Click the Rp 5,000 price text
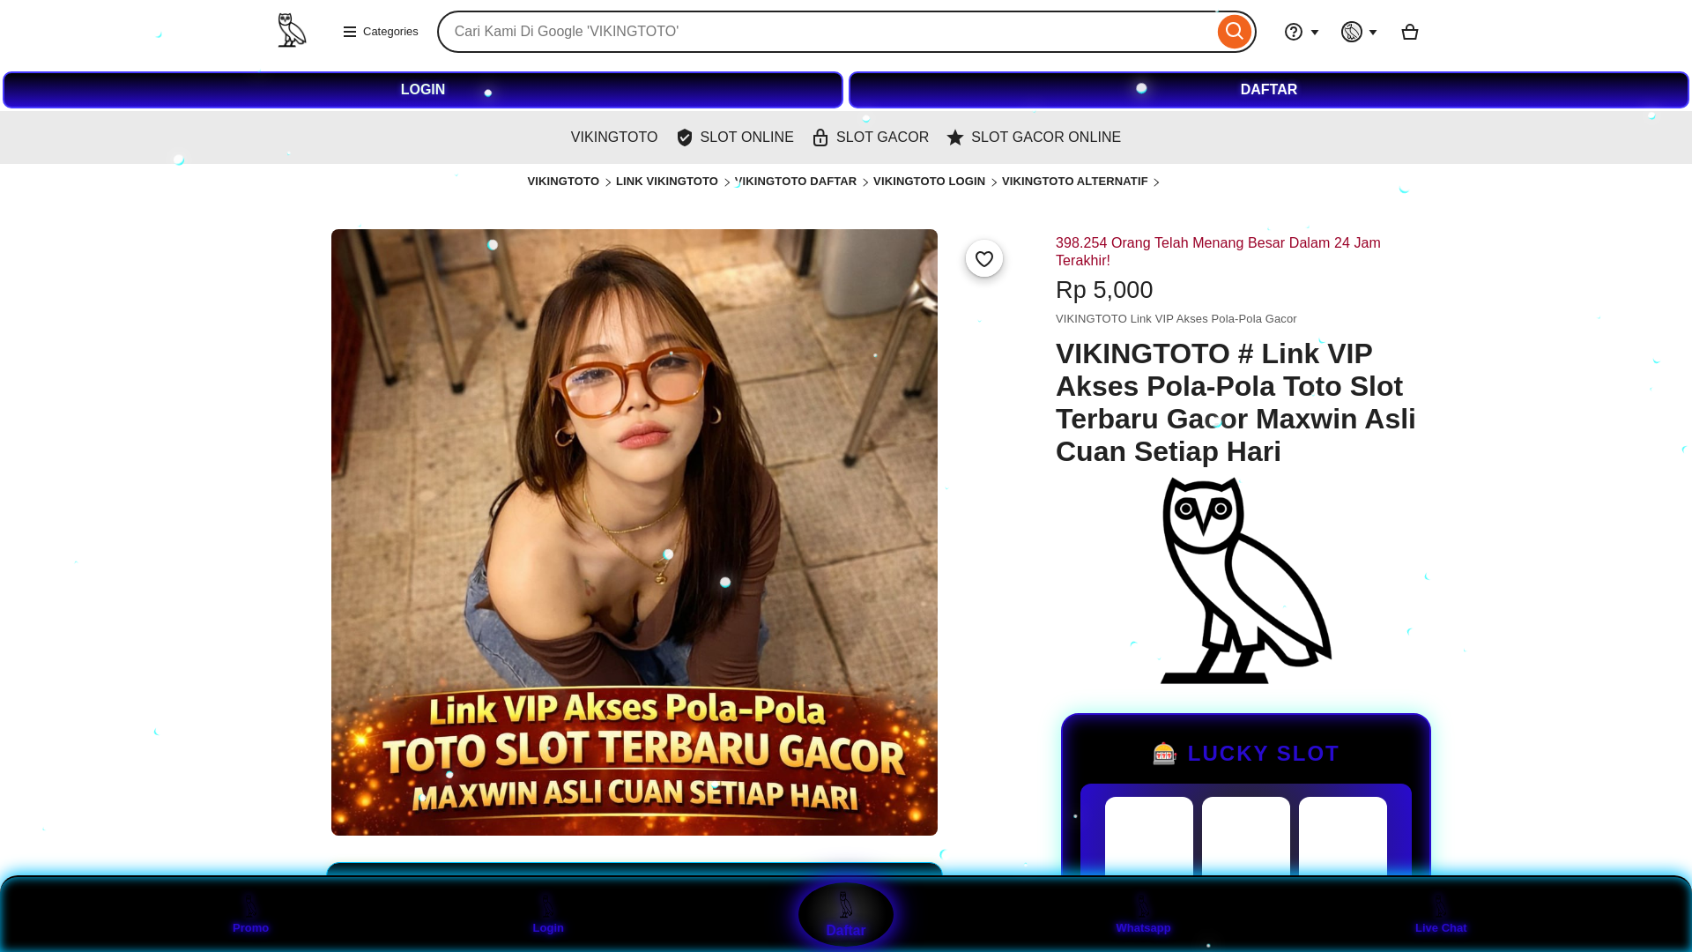 click(x=1104, y=290)
